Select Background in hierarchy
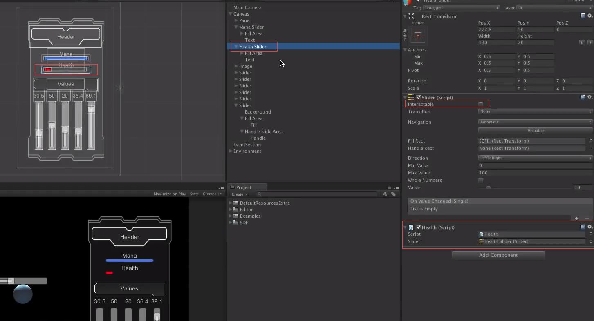Viewport: 594px width, 321px height. [x=258, y=112]
